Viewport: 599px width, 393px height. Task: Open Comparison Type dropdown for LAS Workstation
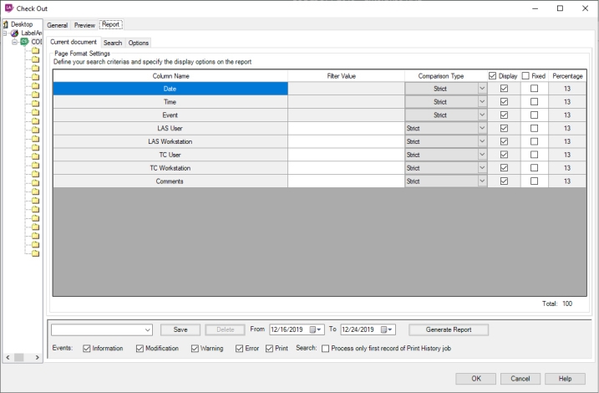coord(482,141)
